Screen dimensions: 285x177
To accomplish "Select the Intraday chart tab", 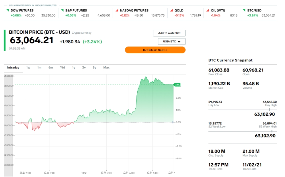I will [x=13, y=68].
